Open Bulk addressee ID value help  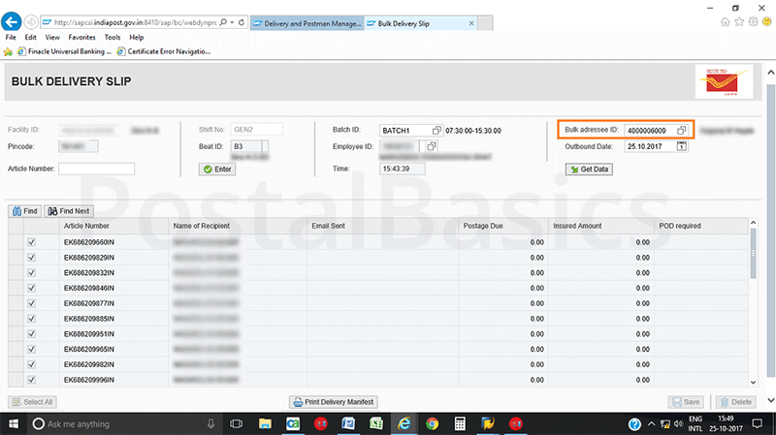click(682, 130)
